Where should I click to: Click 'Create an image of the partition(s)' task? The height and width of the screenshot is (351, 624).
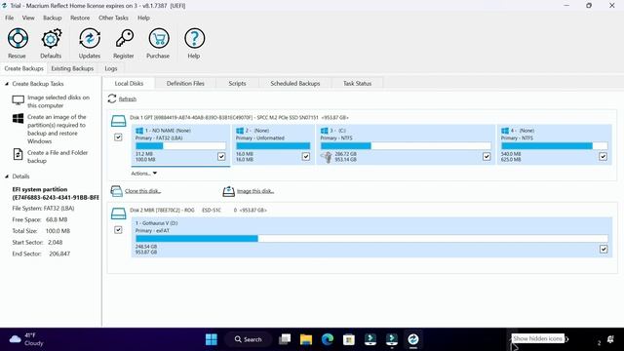(57, 129)
